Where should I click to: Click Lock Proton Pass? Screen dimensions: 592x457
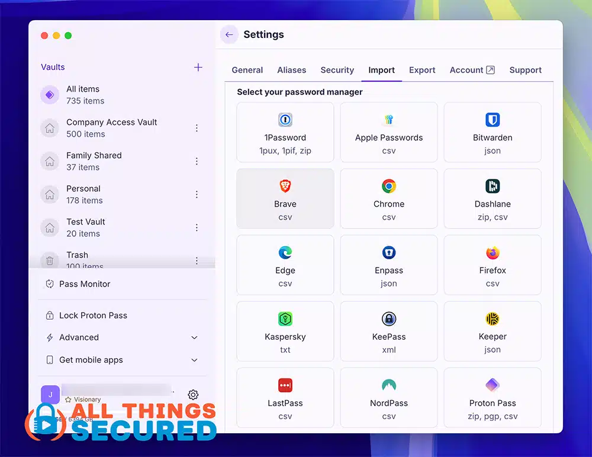(x=93, y=316)
